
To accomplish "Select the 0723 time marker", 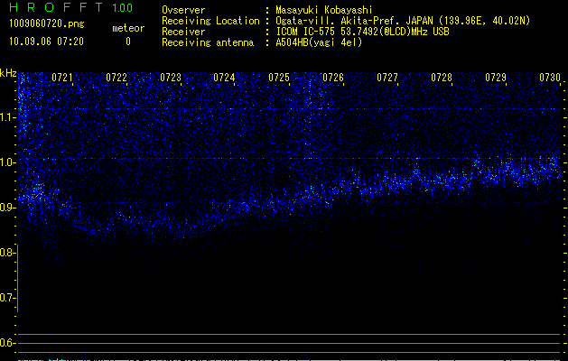I will click(171, 79).
